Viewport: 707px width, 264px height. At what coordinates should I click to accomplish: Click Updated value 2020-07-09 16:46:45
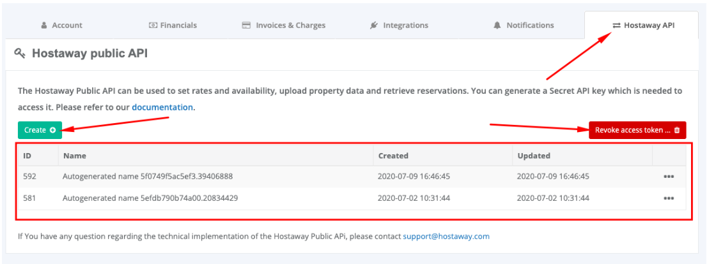tap(553, 177)
